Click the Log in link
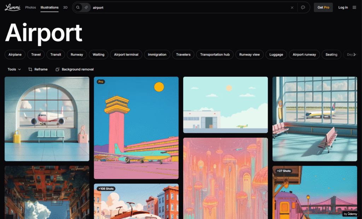362x219 pixels. click(x=343, y=7)
